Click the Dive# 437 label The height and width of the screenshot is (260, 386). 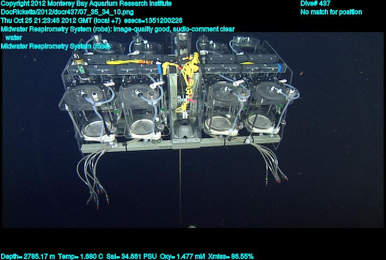[x=315, y=4]
